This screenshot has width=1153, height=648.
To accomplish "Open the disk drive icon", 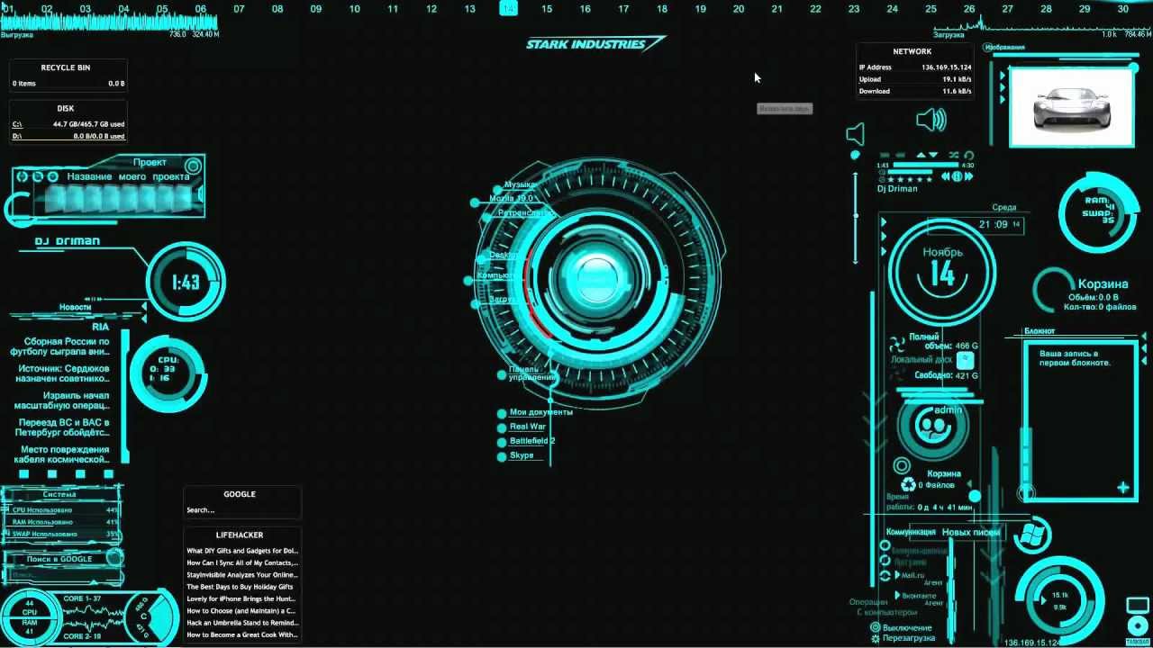I will coord(965,359).
